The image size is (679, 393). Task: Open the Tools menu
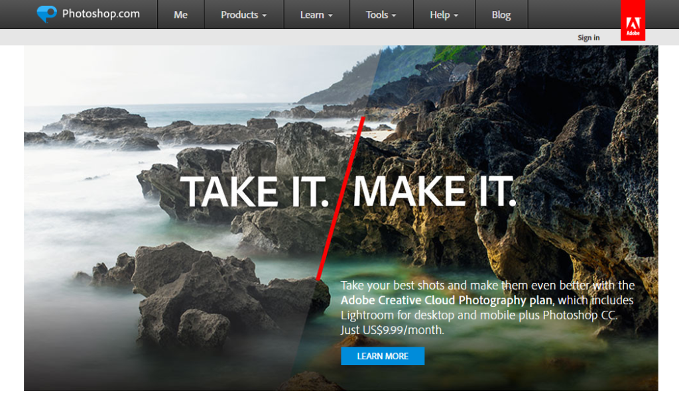click(x=381, y=15)
